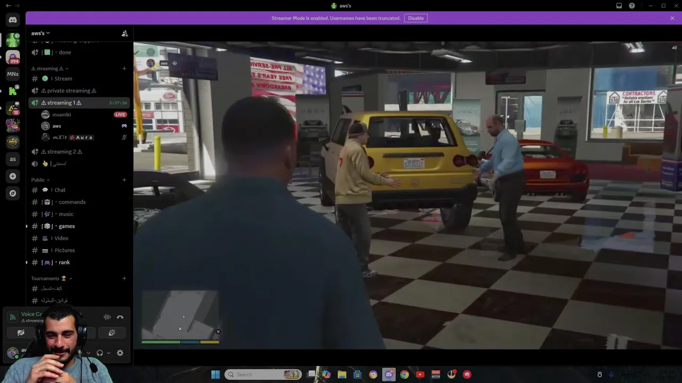Dismiss the Streamer Mode banner
This screenshot has width=682, height=383.
click(672, 18)
